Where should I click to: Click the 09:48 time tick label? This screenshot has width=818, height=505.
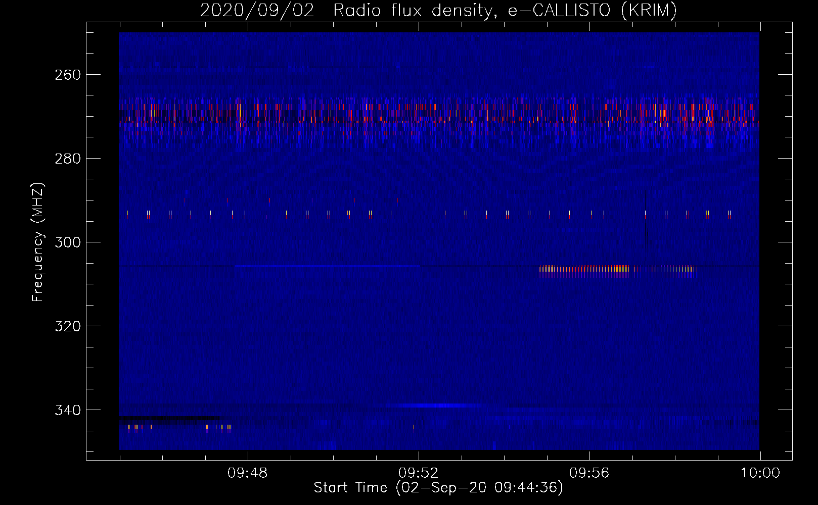[x=248, y=473]
